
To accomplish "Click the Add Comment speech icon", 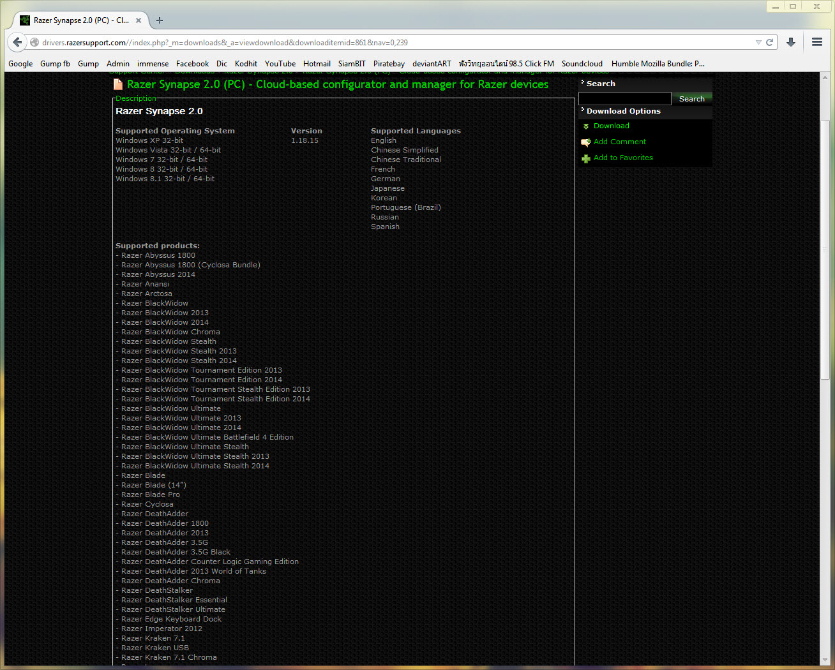I will (x=586, y=142).
